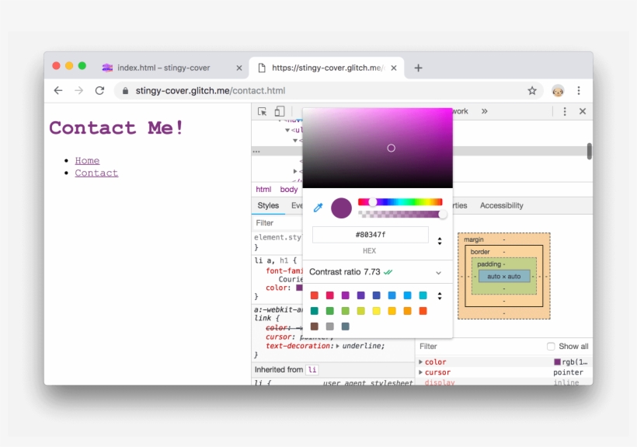637x447 pixels.
Task: Choose the teal palette swatch
Action: (314, 311)
